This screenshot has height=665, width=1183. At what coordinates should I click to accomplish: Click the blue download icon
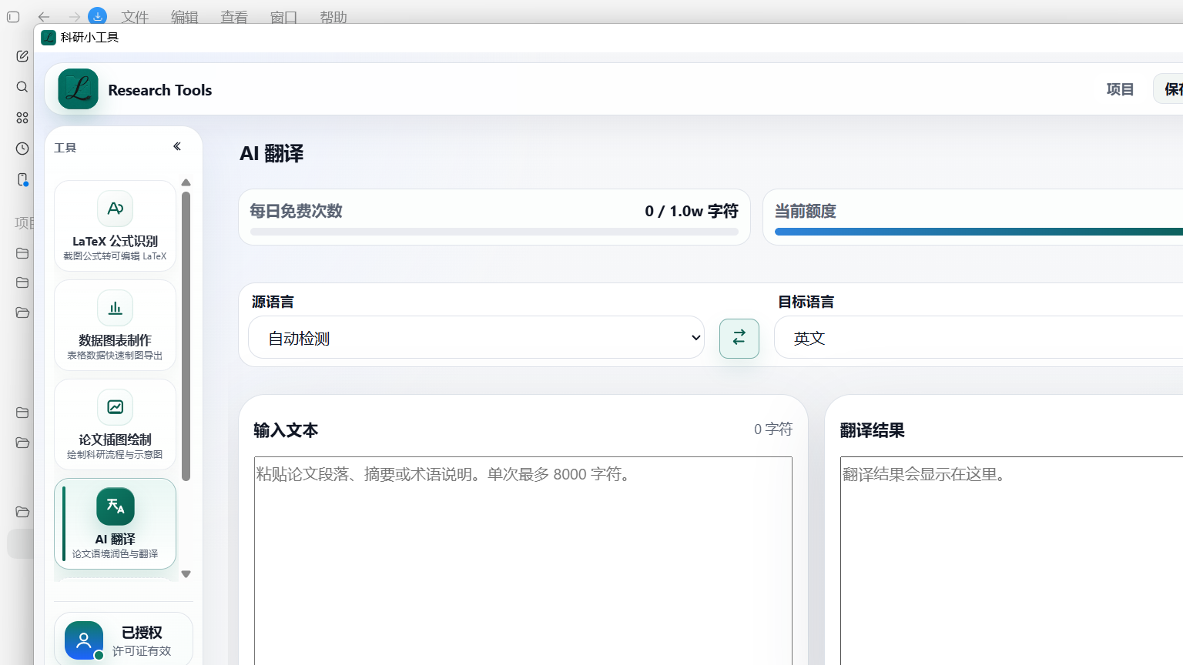click(98, 16)
